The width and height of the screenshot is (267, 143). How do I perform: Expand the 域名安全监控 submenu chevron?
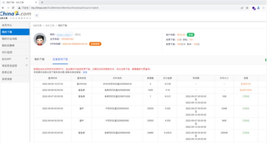27,65
